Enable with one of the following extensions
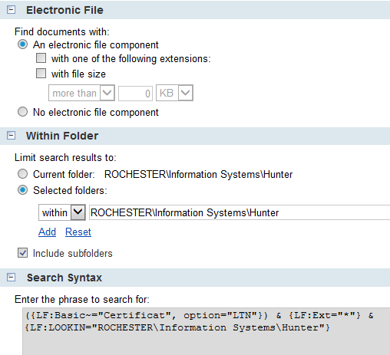 (x=41, y=58)
